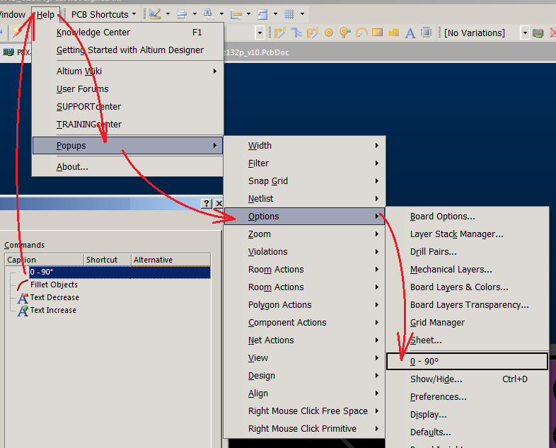556x448 pixels.
Task: Choose User Forums menu entry
Action: [x=127, y=89]
